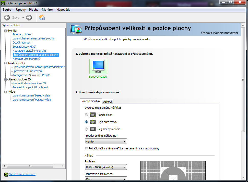Open Upravit barevné nastavení plochy

pyautogui.click(x=33, y=38)
